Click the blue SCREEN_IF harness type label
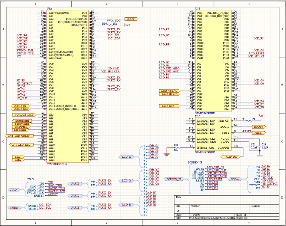The height and width of the screenshot is (226, 286). (x=195, y=163)
